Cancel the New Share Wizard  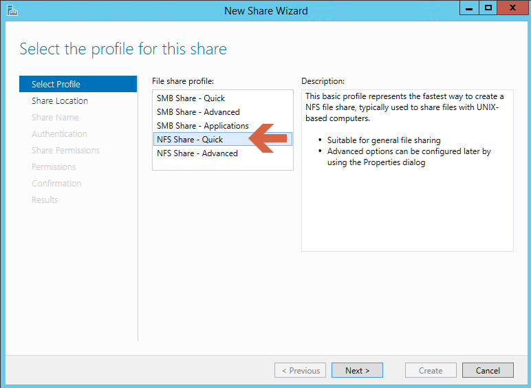(488, 370)
